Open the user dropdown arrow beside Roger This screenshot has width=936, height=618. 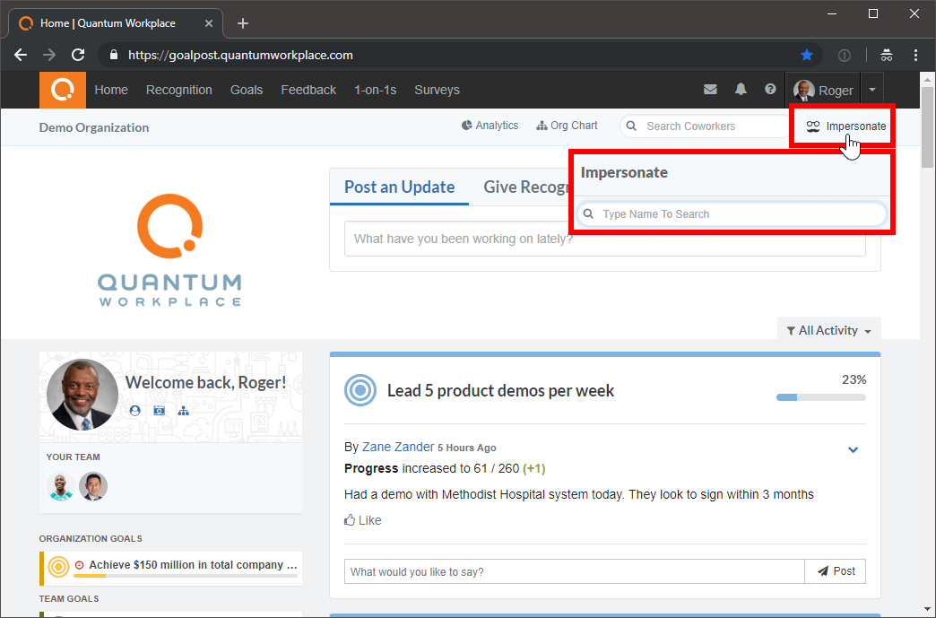[872, 91]
